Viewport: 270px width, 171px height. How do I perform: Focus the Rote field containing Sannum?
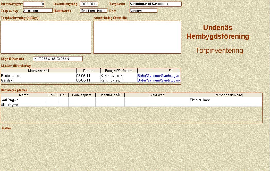coord(143,11)
